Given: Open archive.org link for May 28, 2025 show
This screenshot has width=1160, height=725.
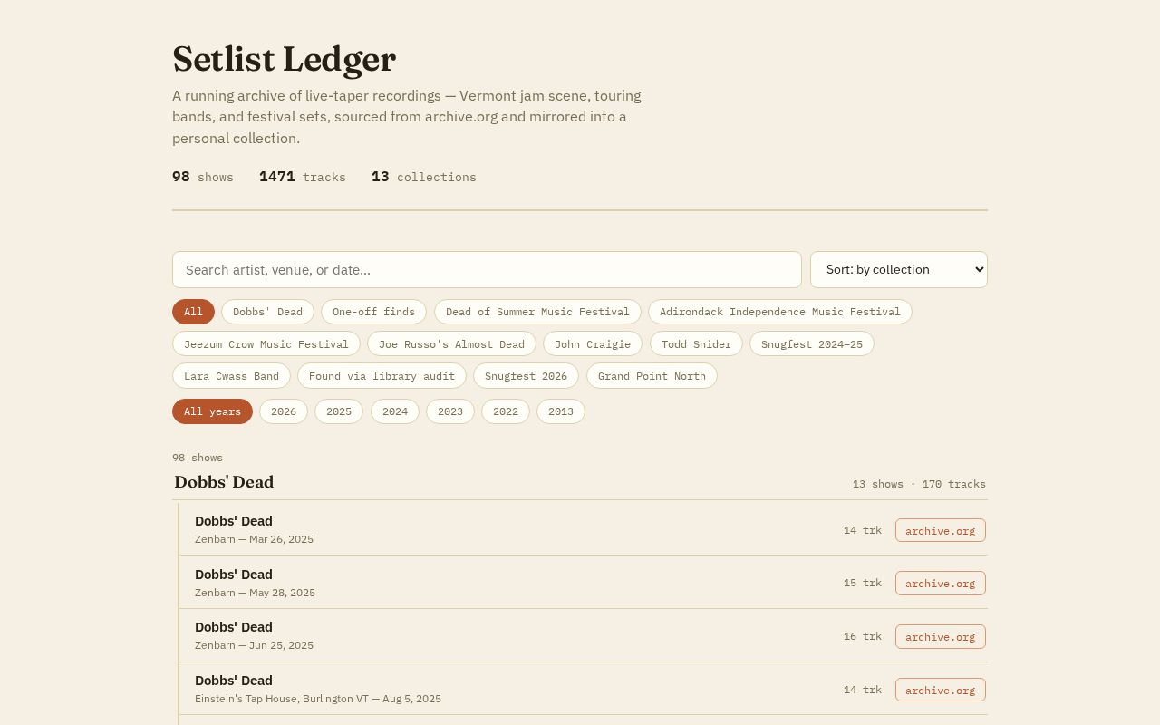Looking at the screenshot, I should [x=941, y=583].
